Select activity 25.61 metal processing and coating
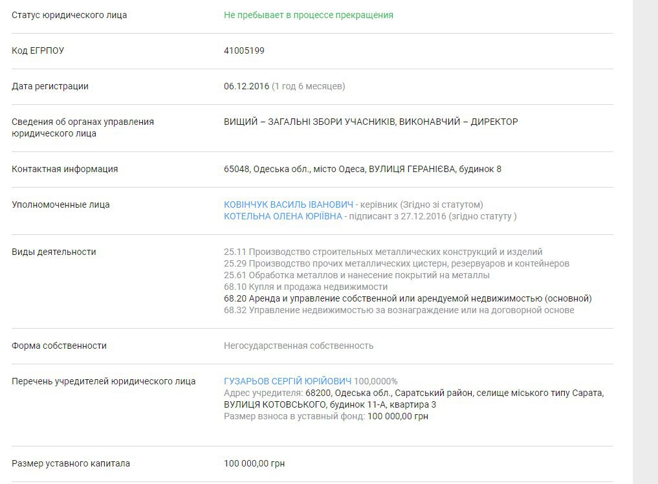The width and height of the screenshot is (658, 484). [356, 275]
